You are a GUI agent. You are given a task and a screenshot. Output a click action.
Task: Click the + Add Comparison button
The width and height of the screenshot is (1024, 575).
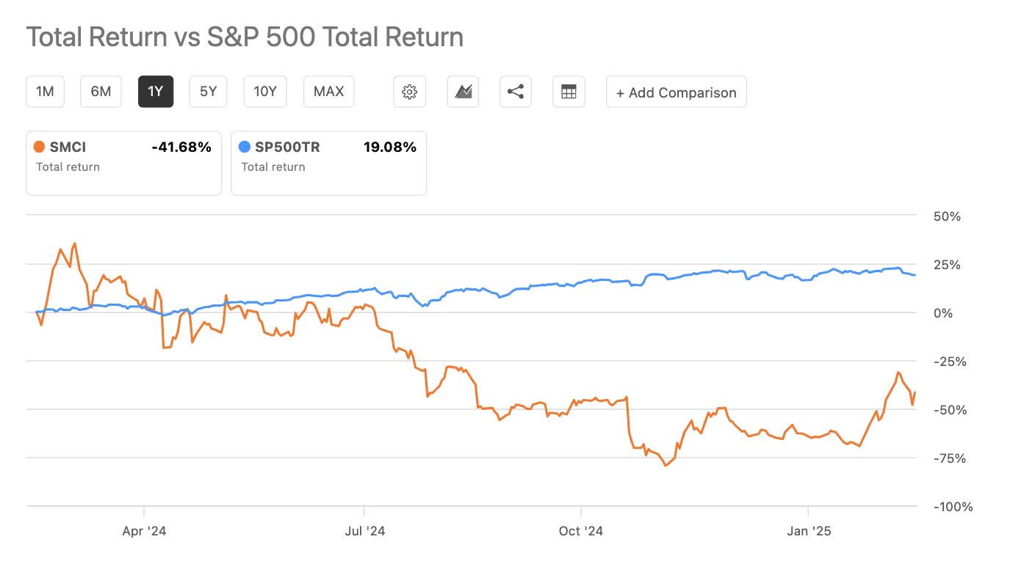pos(675,92)
